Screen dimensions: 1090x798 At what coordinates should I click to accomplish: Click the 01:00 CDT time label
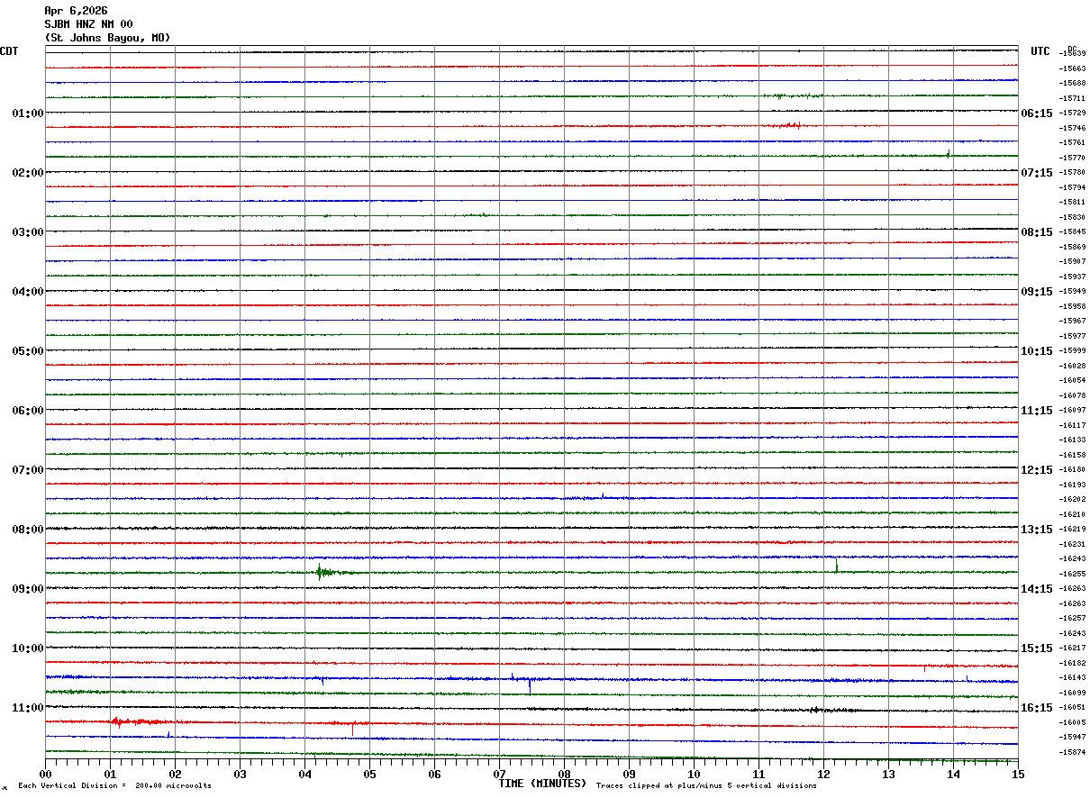(27, 113)
